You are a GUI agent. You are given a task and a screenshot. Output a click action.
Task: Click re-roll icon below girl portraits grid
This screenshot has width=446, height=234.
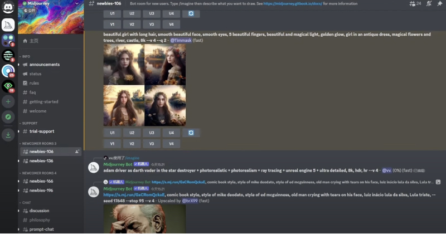(x=191, y=133)
